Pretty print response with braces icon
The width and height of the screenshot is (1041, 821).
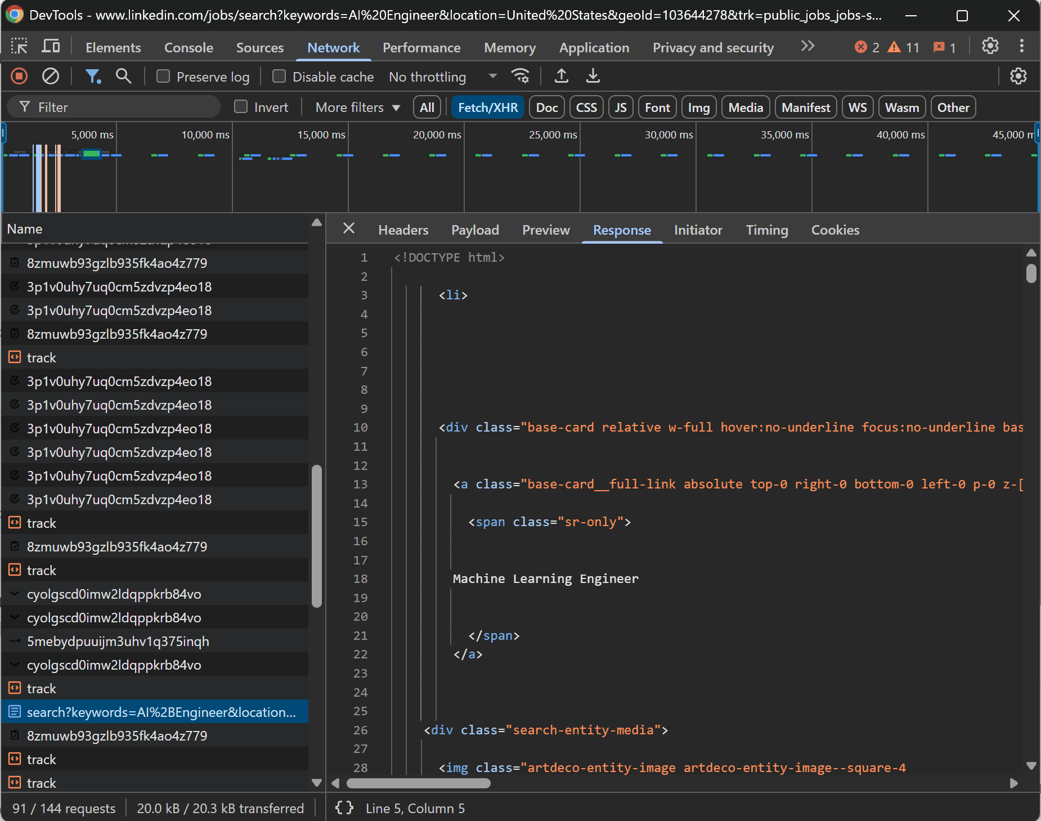coord(344,808)
